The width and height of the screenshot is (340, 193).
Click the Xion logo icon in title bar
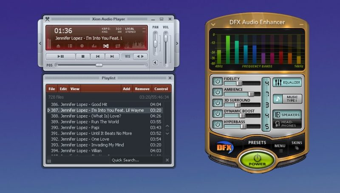[x=47, y=19]
